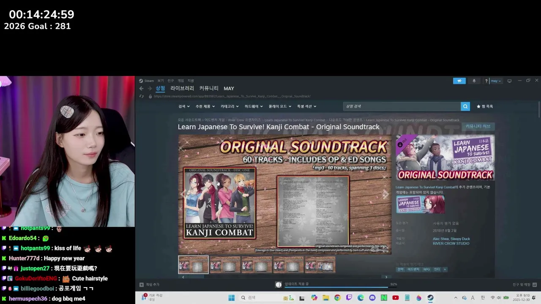Open the may account dropdown

point(496,81)
